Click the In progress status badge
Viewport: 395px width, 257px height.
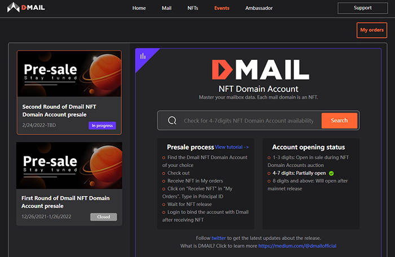pos(102,125)
